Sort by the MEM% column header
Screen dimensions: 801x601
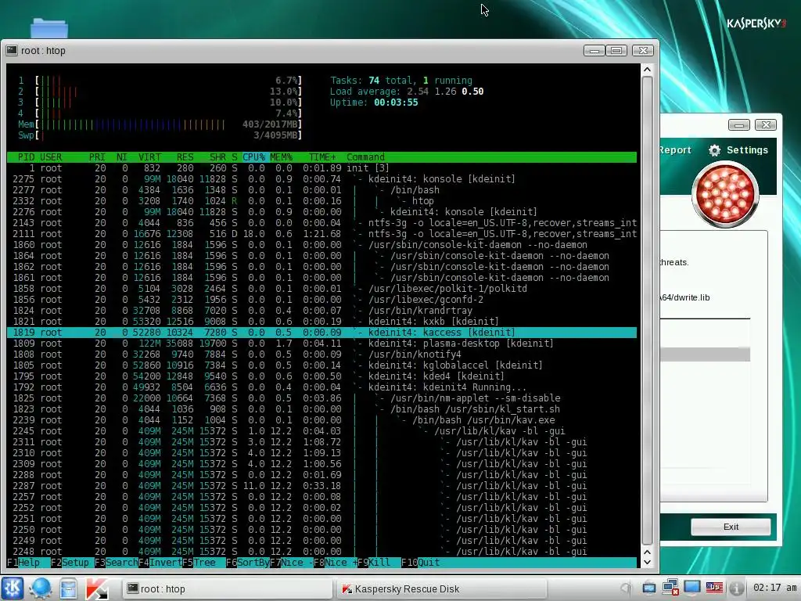[x=281, y=157]
